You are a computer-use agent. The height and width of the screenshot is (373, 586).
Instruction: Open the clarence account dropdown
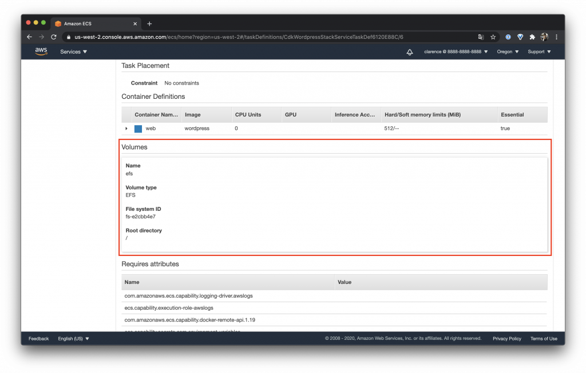(456, 52)
